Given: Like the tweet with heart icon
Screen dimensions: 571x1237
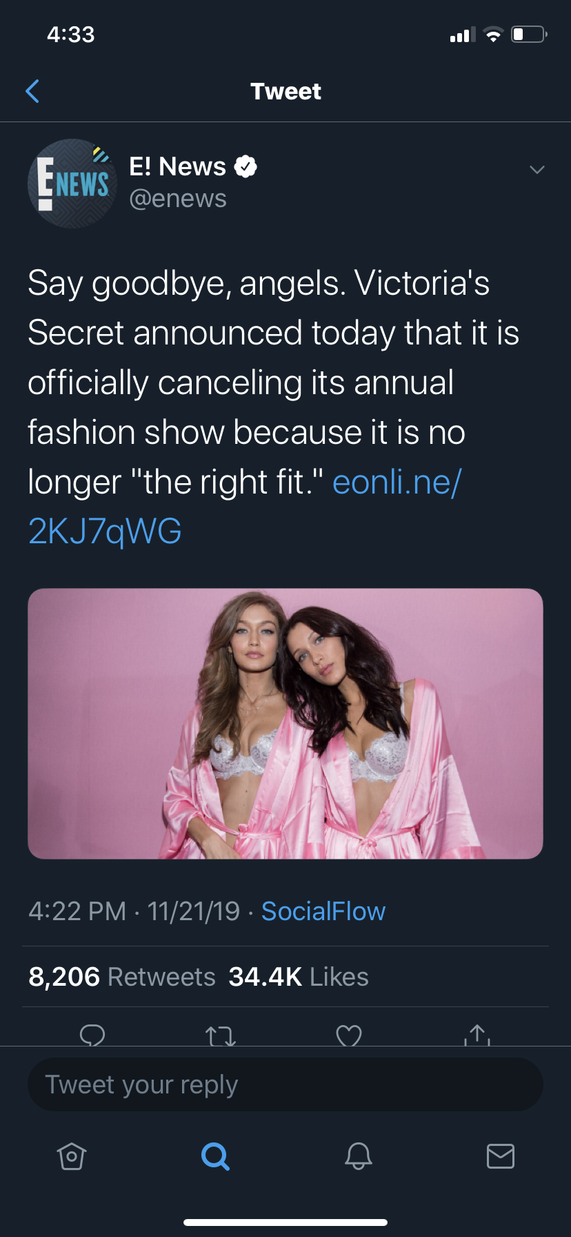Looking at the screenshot, I should (x=349, y=1035).
